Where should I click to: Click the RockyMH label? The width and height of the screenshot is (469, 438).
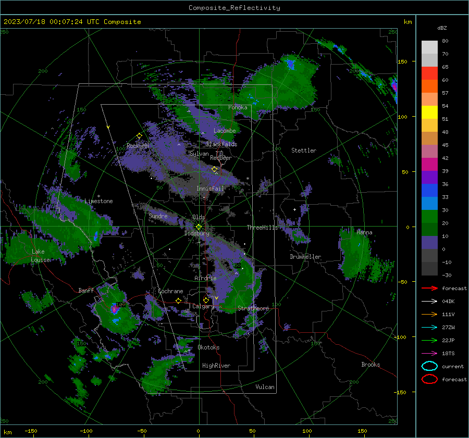pos(138,146)
